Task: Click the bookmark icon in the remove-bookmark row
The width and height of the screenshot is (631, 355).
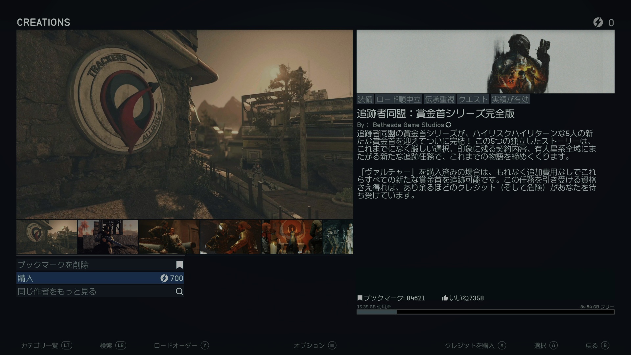Action: pyautogui.click(x=179, y=265)
